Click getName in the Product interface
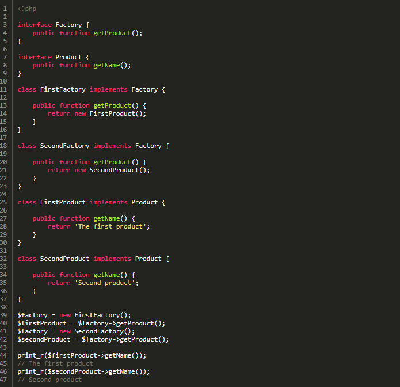 click(x=108, y=65)
